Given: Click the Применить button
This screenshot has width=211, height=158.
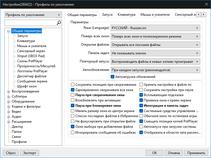Looking at the screenshot, I should 196,153.
